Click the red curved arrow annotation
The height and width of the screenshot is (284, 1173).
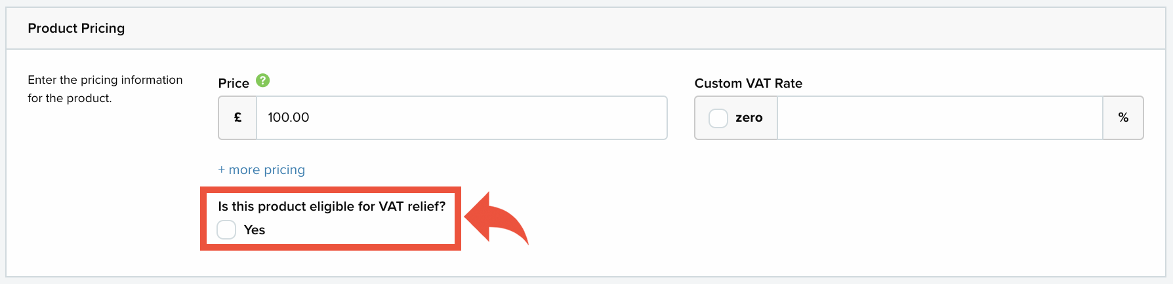point(496,219)
